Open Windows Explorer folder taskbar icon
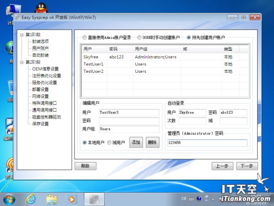 click(52, 199)
